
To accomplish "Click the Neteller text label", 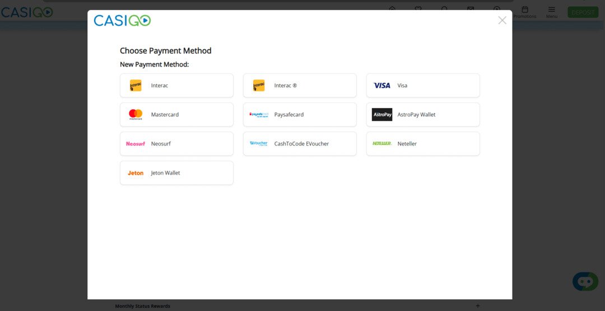I will click(407, 144).
